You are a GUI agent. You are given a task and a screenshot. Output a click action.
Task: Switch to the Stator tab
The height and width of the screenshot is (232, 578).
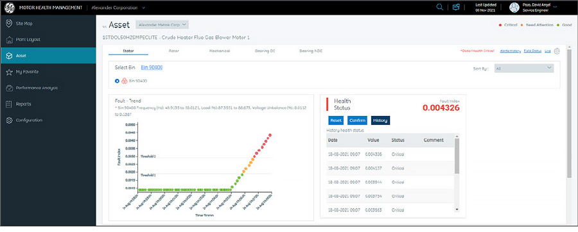(x=128, y=51)
